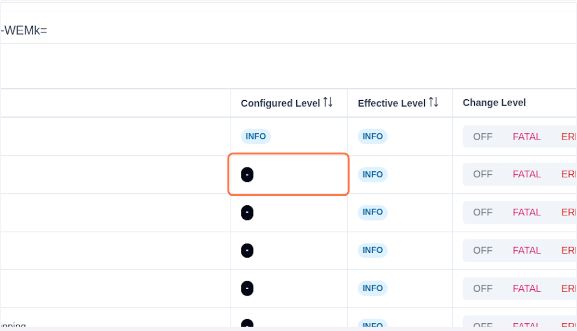
Task: Click the first row's effective INFO badge
Action: click(373, 137)
